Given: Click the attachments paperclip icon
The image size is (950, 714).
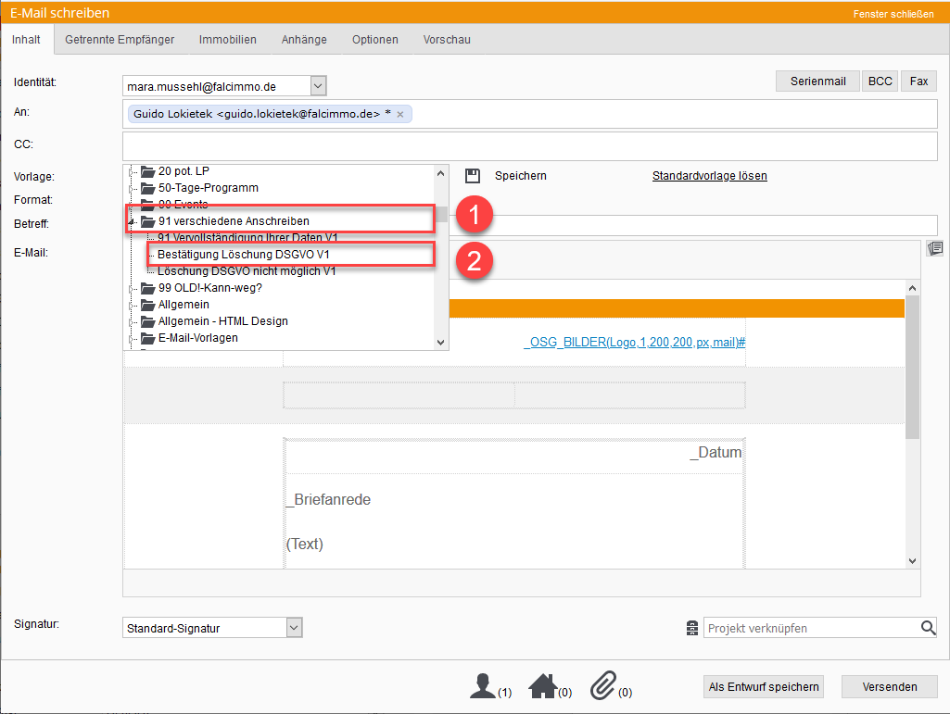Looking at the screenshot, I should click(602, 686).
